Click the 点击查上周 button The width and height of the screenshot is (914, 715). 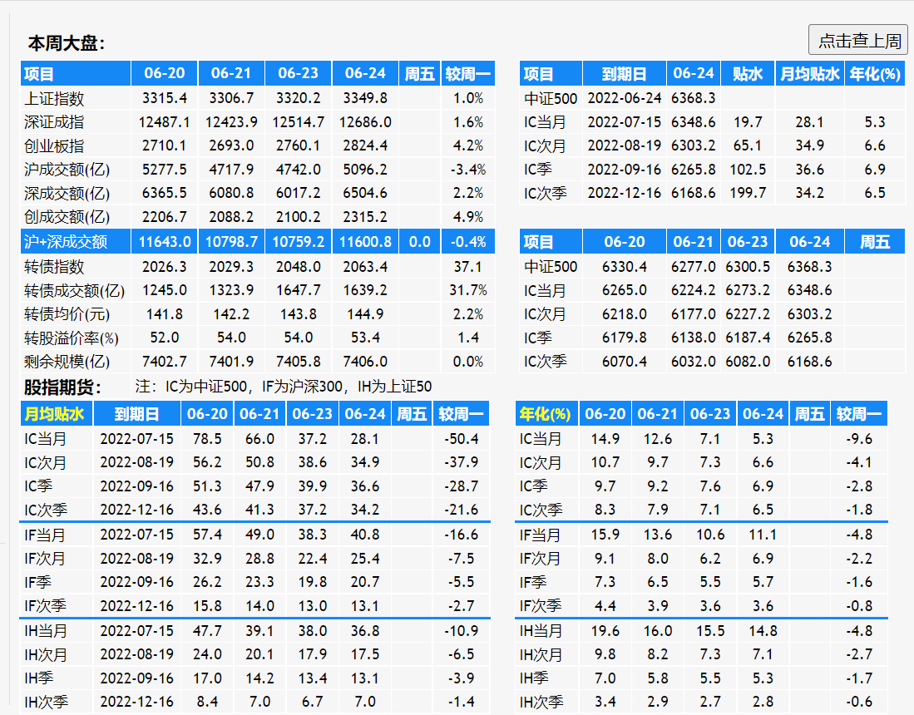point(858,40)
